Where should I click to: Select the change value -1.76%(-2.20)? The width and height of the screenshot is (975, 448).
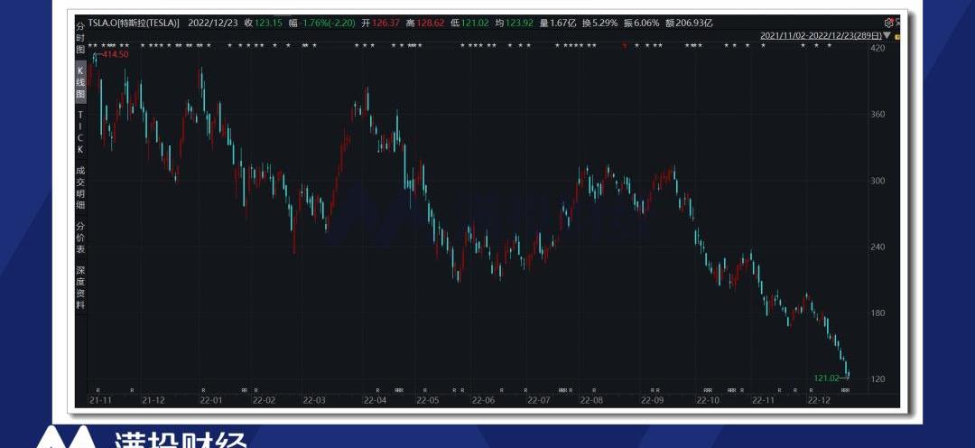coord(329,23)
